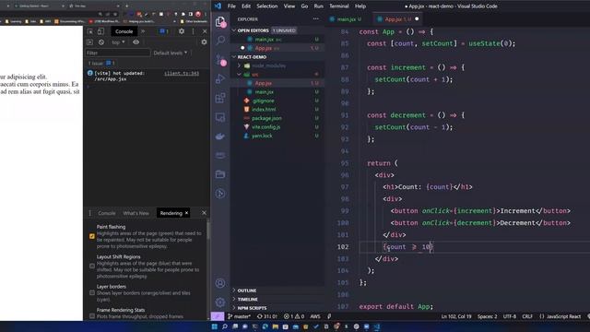The image size is (590, 332).
Task: Click the DevTools issues counter badge
Action: 164,31
